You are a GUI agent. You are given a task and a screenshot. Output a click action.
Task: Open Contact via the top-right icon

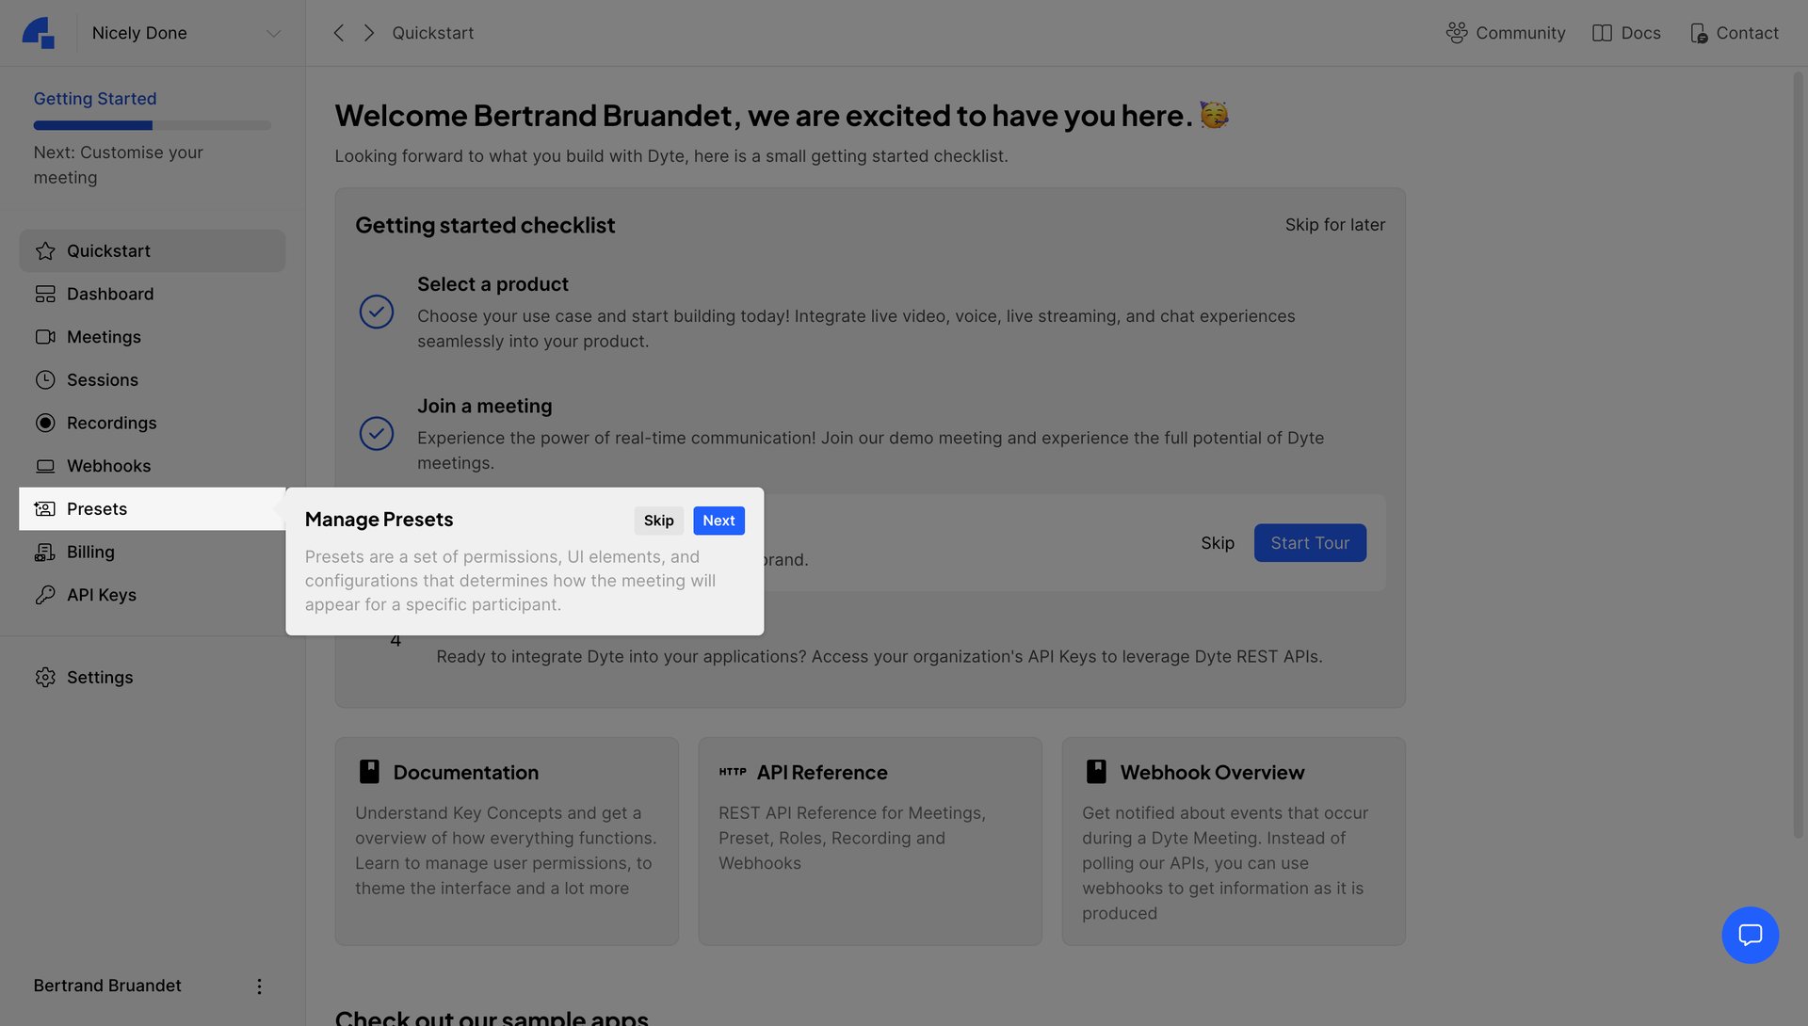(1734, 32)
